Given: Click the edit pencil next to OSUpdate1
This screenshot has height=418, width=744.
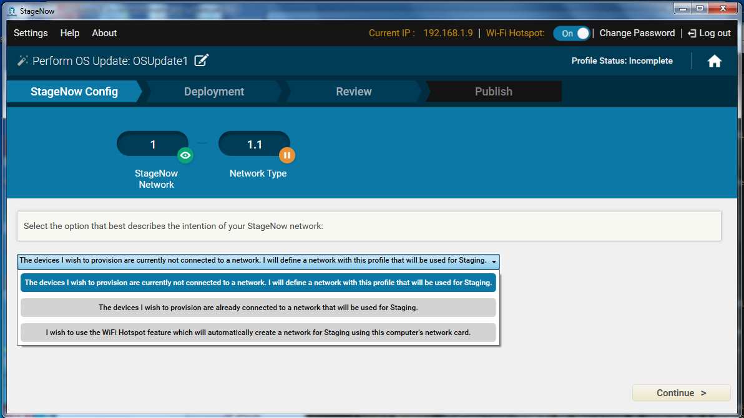Looking at the screenshot, I should pos(202,61).
